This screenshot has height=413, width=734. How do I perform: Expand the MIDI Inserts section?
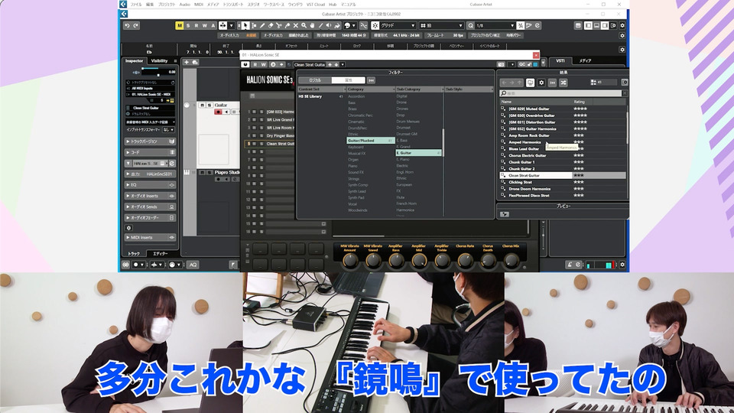(x=150, y=237)
